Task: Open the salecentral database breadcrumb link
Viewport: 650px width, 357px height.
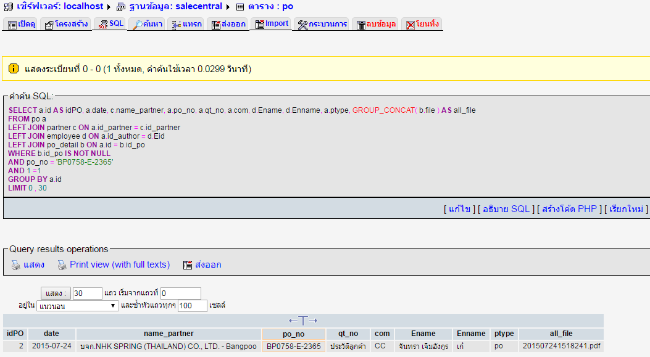Action: [x=175, y=6]
